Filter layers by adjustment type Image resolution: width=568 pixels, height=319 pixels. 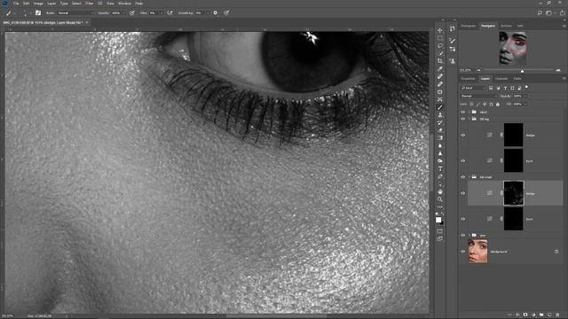pos(498,88)
